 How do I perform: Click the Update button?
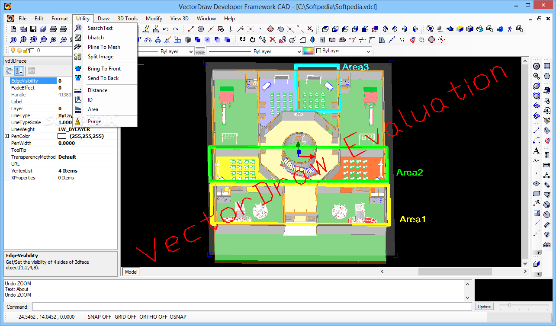coord(484,307)
